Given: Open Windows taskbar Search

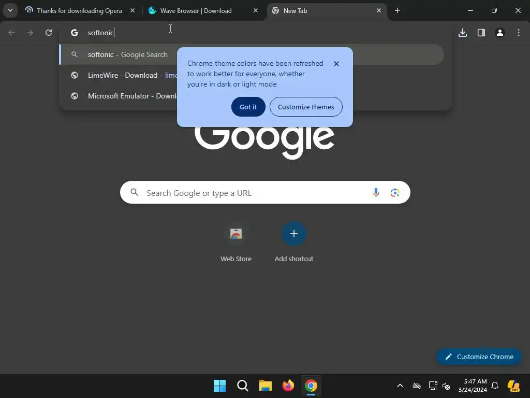Looking at the screenshot, I should tap(242, 386).
